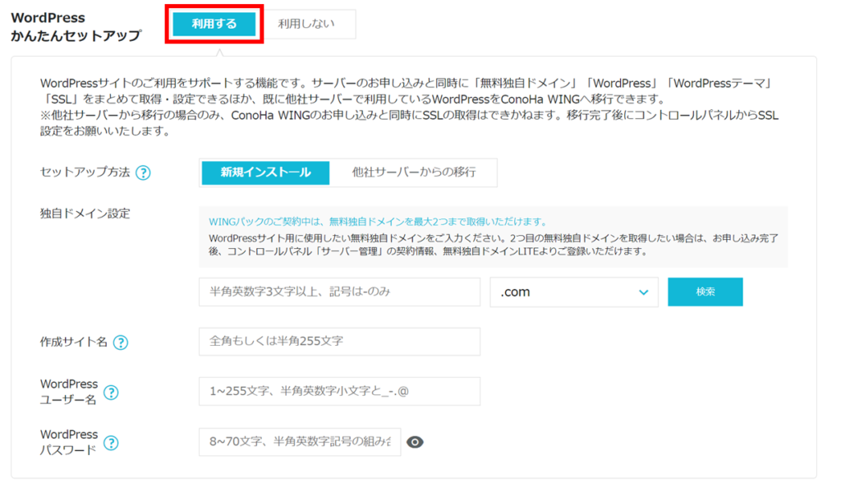841x492 pixels.
Task: Focus the WordPress ユーザー名 input field
Action: (339, 391)
